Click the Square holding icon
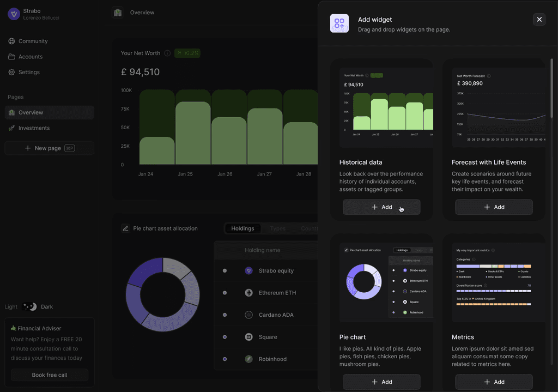Image resolution: width=558 pixels, height=392 pixels. tap(248, 337)
